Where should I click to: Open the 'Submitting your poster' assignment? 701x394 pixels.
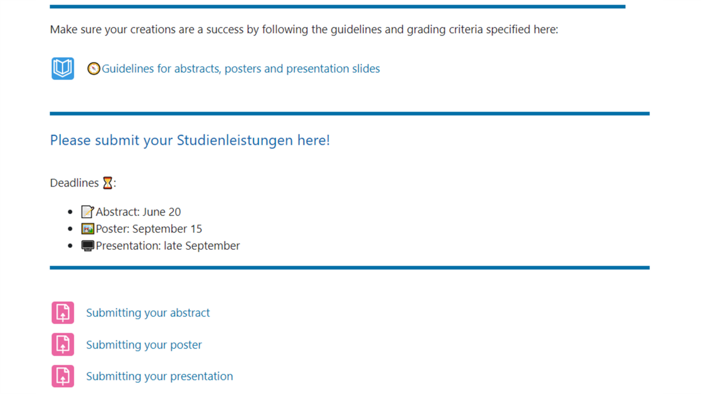coord(144,345)
